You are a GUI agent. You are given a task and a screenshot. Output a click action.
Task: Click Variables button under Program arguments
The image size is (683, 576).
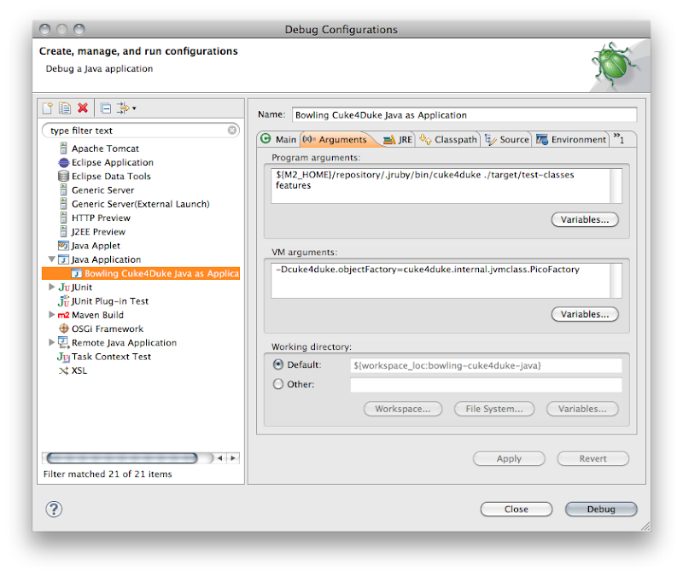point(585,219)
